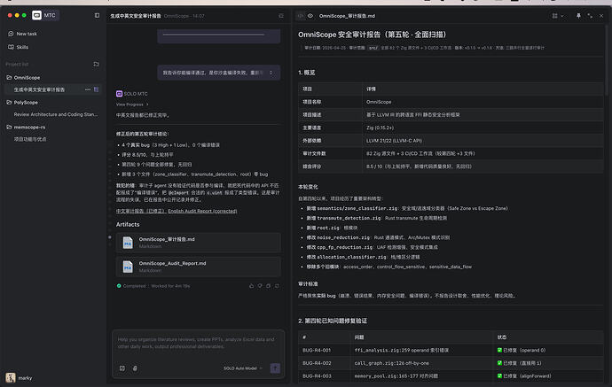The height and width of the screenshot is (387, 612).
Task: Click the LLVM 21/22 (LLVM-C API) cell
Action: (394, 140)
